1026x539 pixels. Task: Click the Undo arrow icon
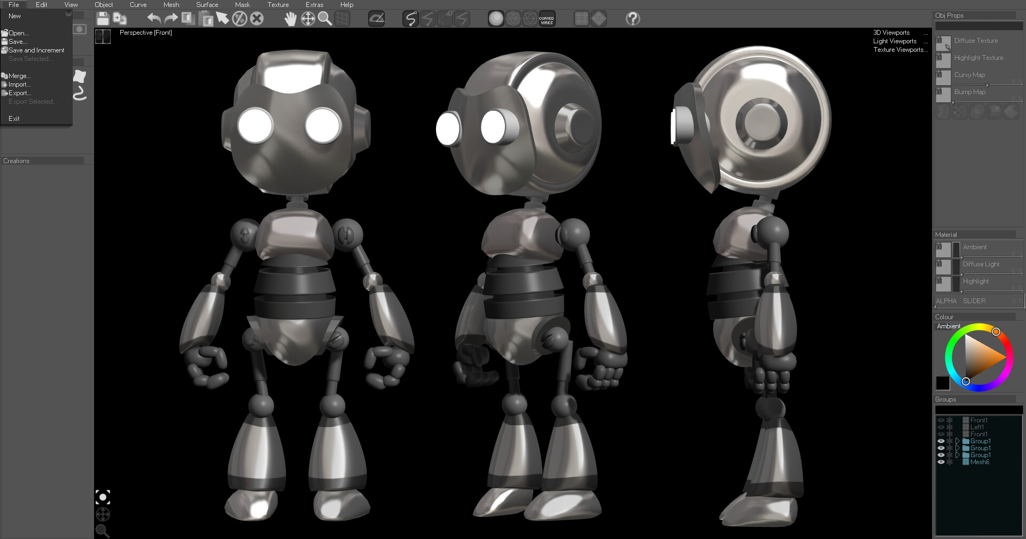[154, 19]
